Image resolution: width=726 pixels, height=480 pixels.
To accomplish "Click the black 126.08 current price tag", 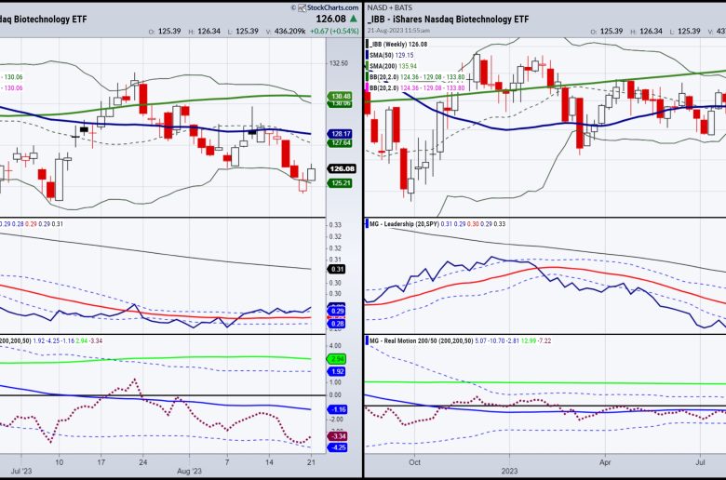I will (342, 168).
